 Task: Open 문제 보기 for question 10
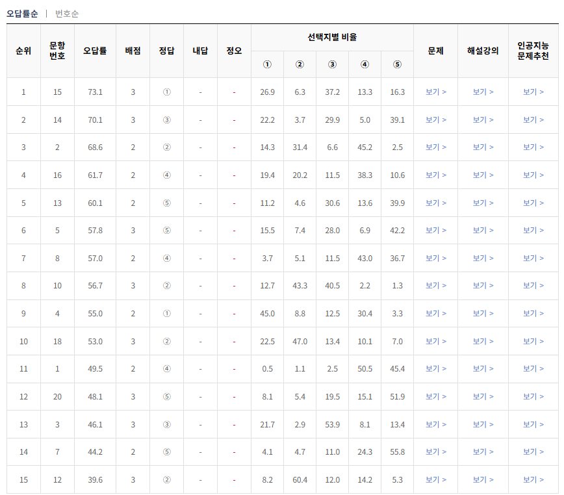click(436, 286)
